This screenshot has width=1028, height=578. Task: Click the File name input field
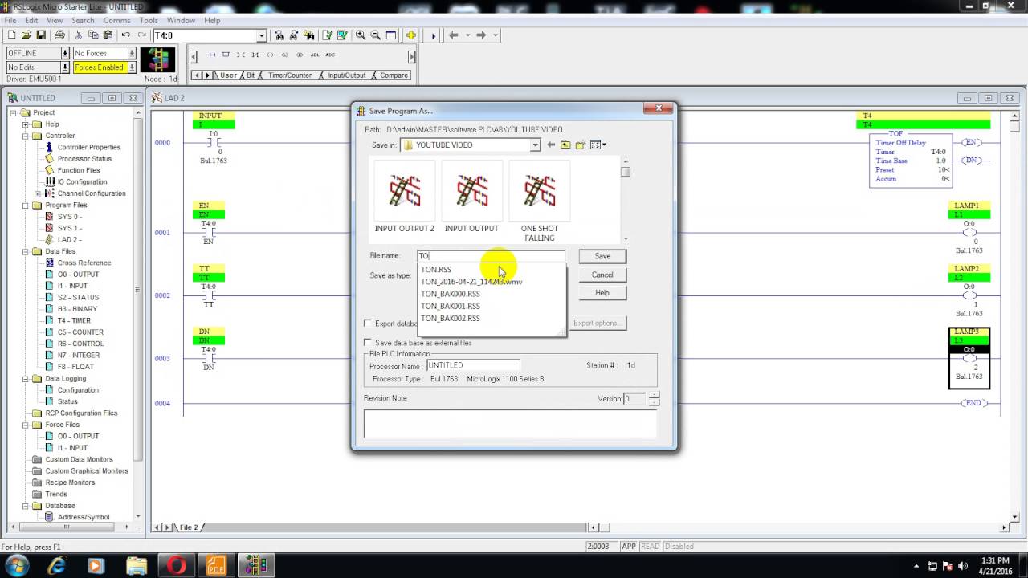tap(491, 256)
